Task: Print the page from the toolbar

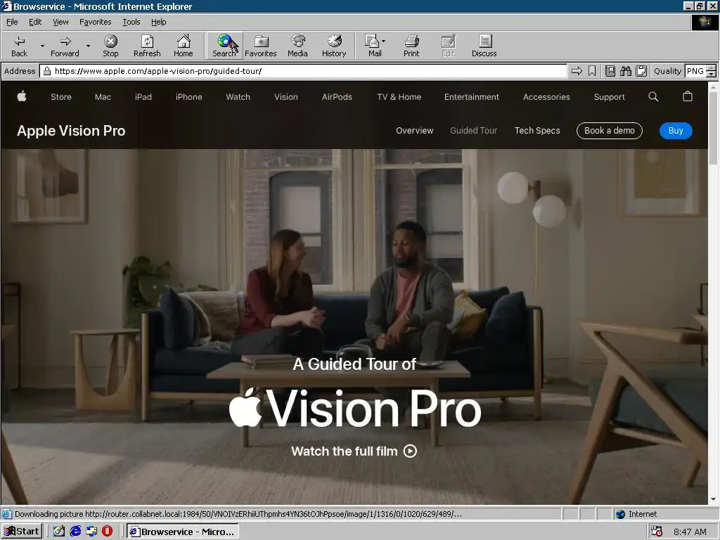Action: pos(411,46)
